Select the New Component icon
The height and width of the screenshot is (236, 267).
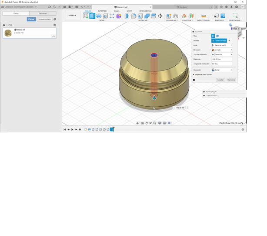(169, 16)
